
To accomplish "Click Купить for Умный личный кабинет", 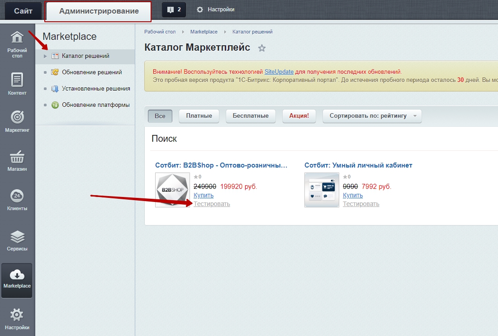I will pos(353,195).
